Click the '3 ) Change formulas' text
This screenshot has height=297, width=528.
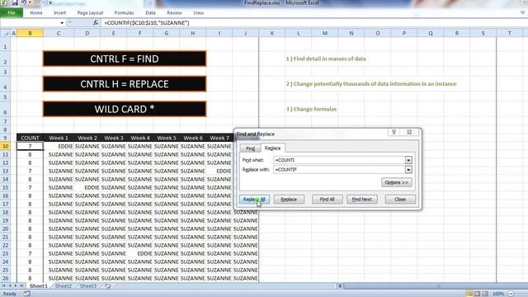pyautogui.click(x=311, y=109)
